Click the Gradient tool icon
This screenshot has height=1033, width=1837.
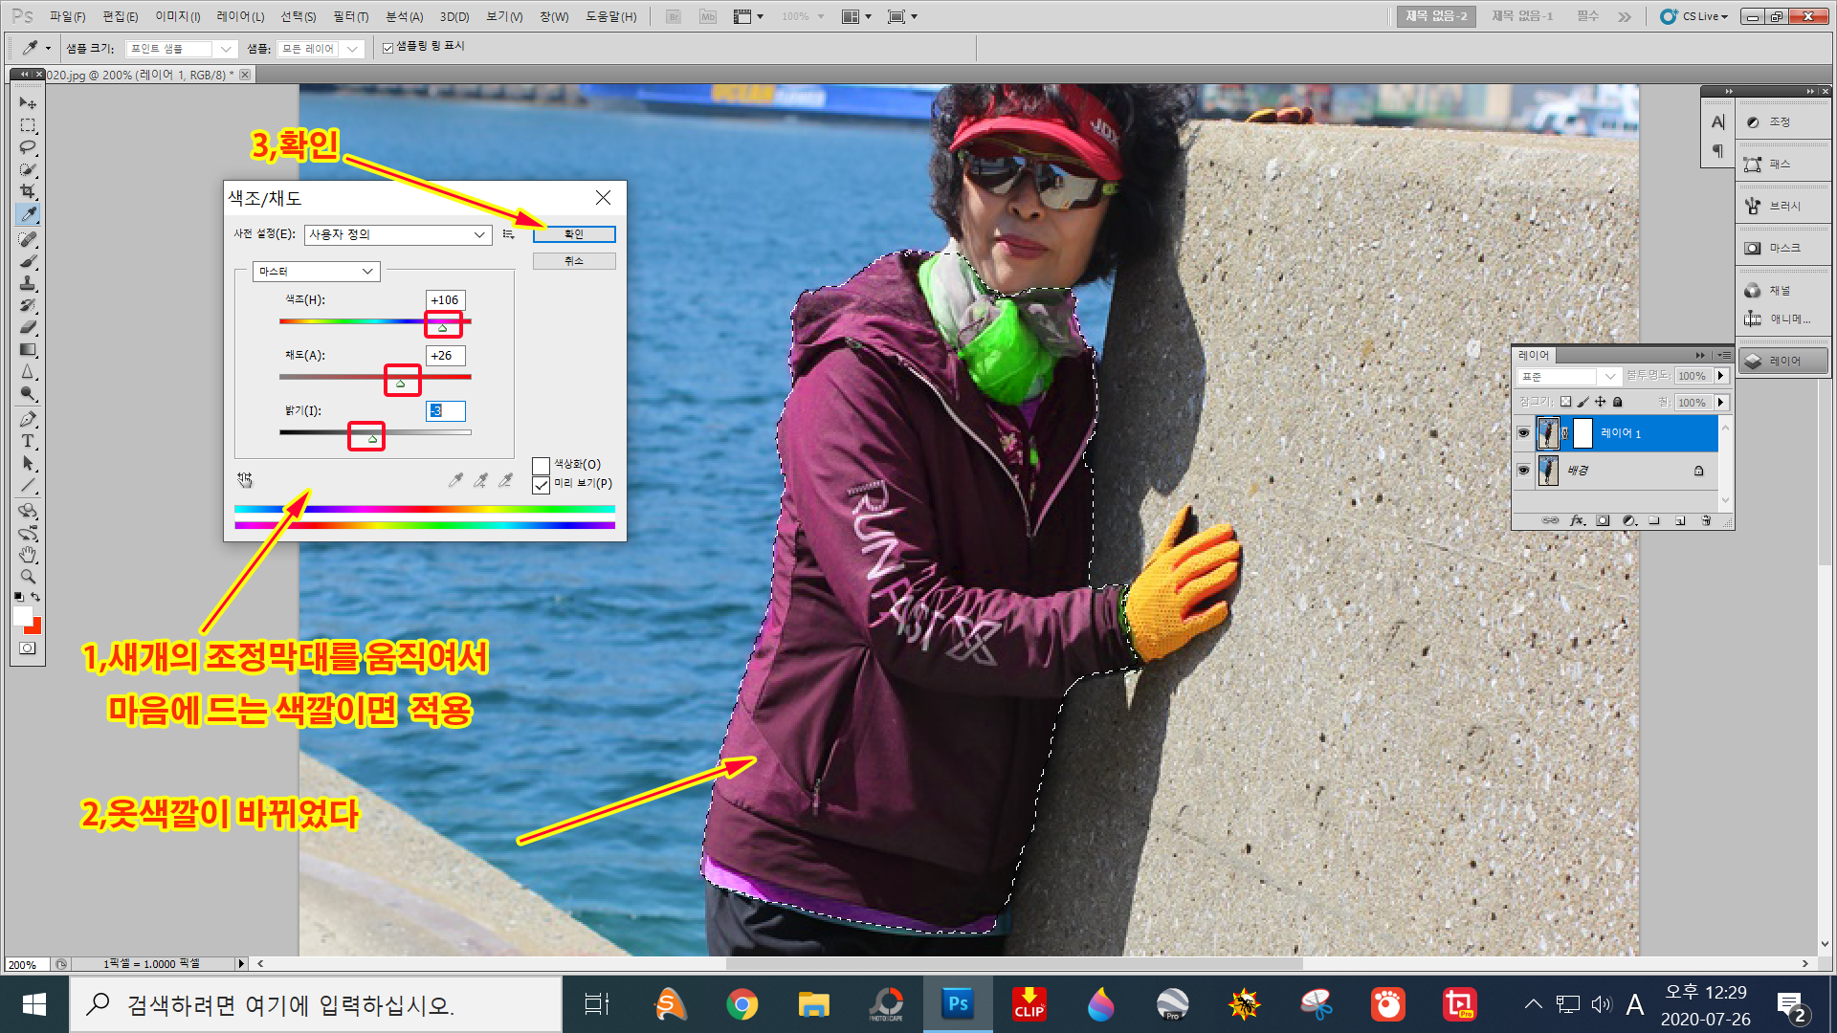[x=27, y=349]
